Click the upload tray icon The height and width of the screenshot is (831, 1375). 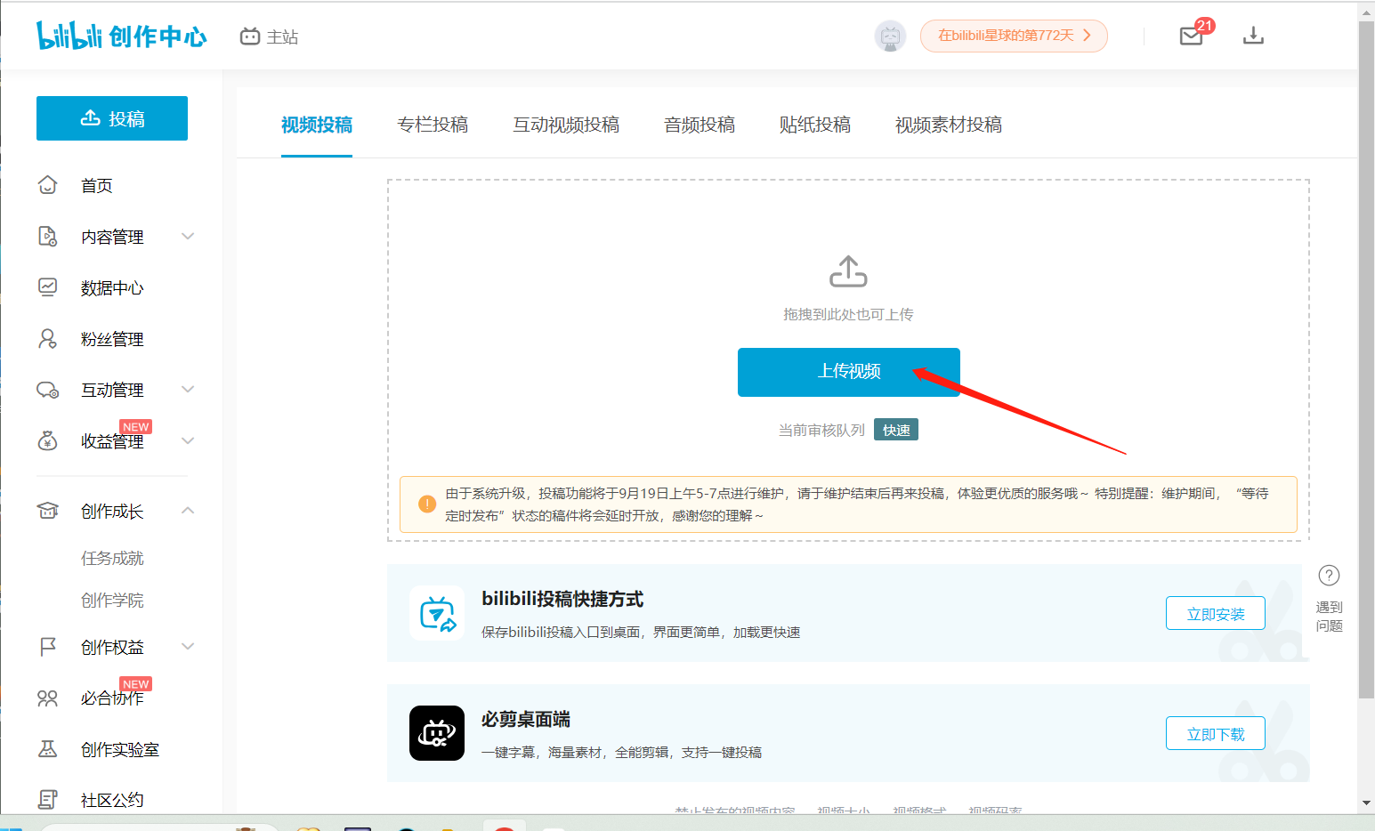(848, 271)
